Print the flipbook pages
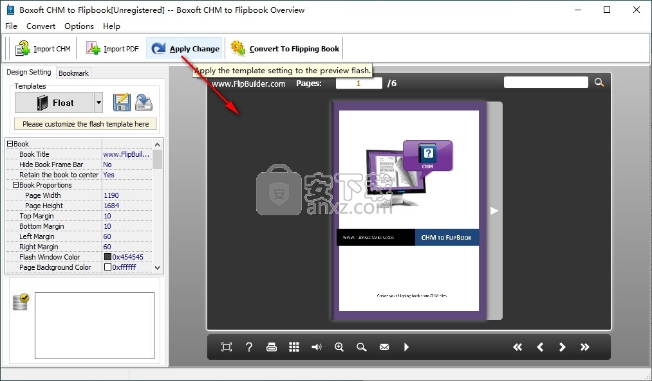This screenshot has width=652, height=381. pyautogui.click(x=272, y=347)
